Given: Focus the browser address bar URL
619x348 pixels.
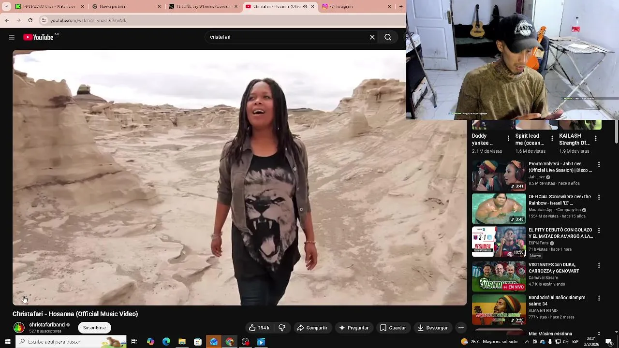Looking at the screenshot, I should click(88, 20).
